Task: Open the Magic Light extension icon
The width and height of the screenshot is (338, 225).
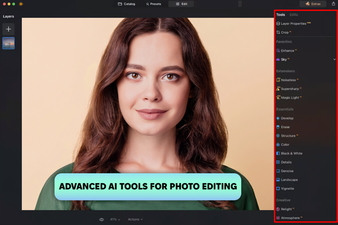Action: coord(278,98)
